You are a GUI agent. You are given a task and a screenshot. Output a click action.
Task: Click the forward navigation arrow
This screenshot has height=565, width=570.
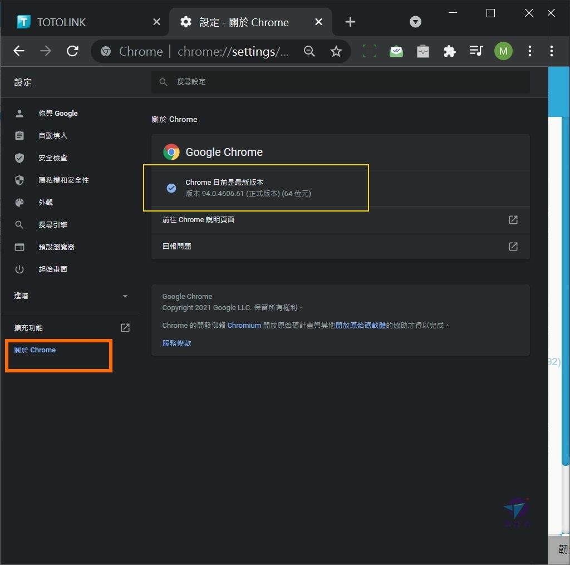pyautogui.click(x=46, y=51)
